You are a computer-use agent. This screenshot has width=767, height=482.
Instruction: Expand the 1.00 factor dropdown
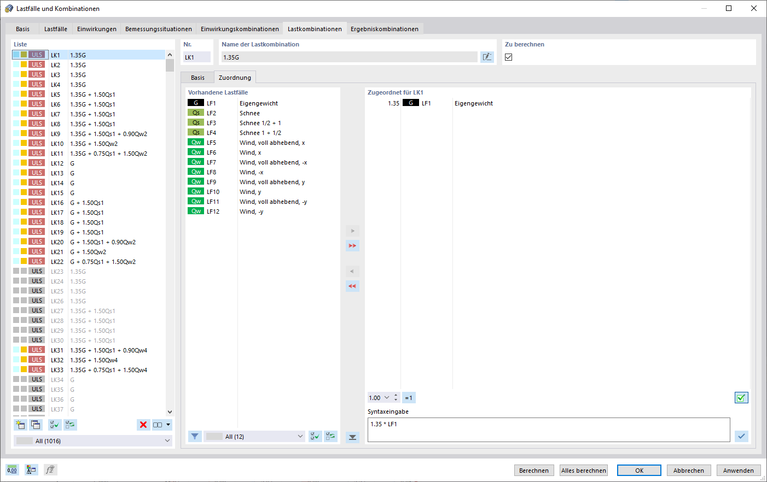click(x=387, y=398)
